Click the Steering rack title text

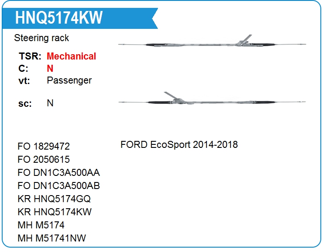click(41, 38)
